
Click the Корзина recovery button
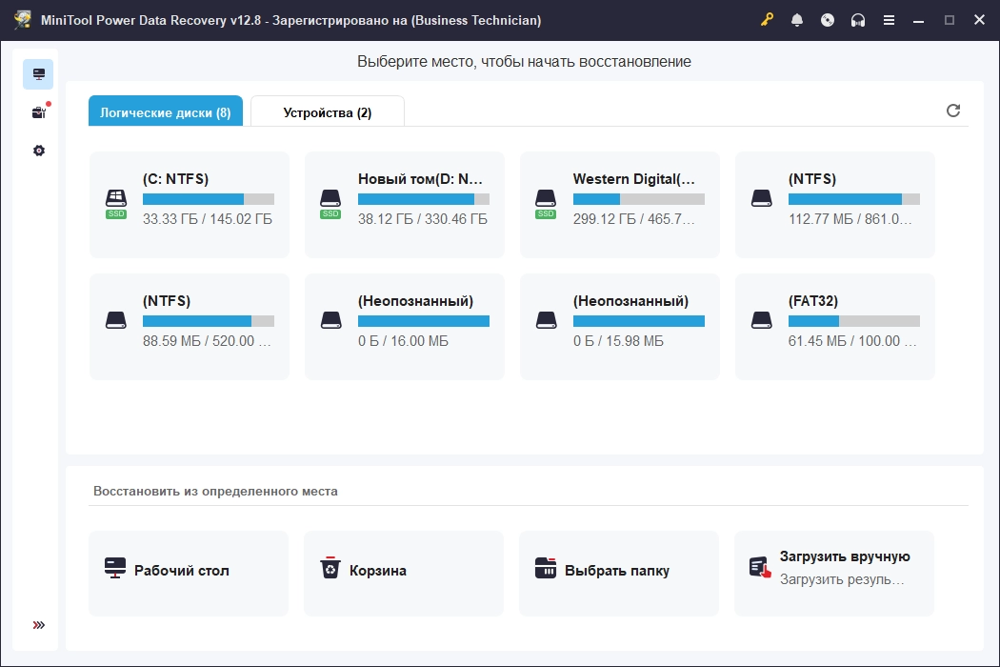404,572
